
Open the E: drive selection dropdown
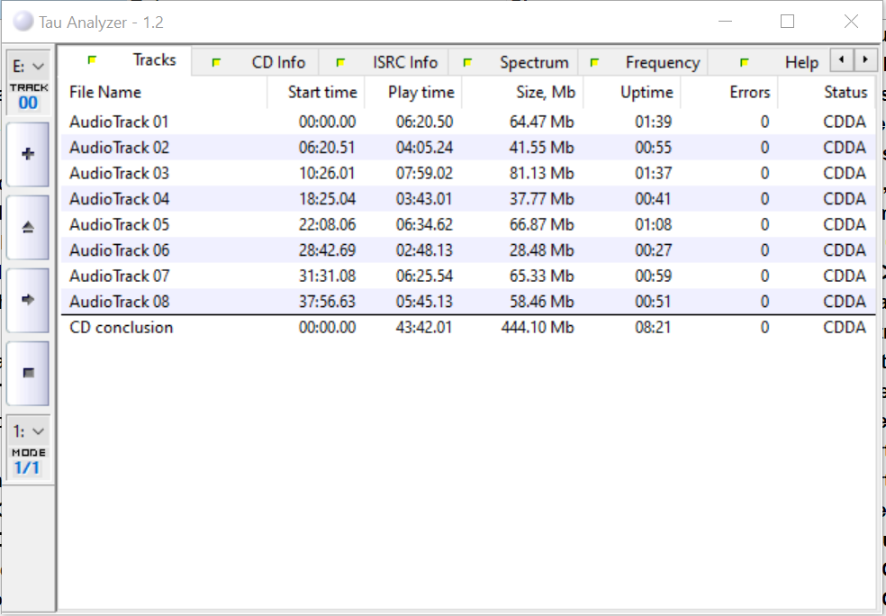[x=28, y=67]
